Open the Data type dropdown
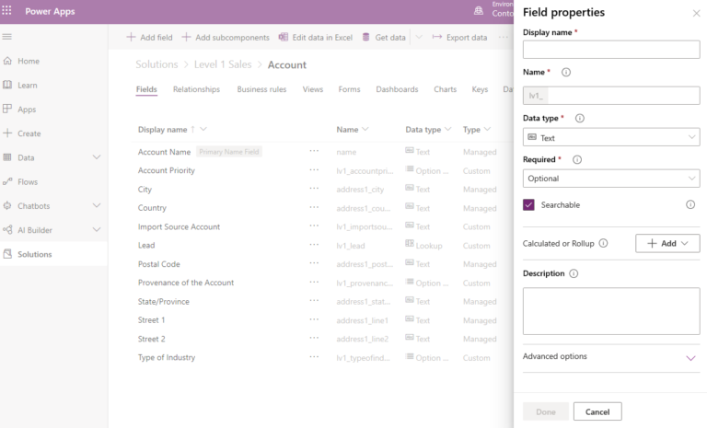This screenshot has height=428, width=707. 611,137
